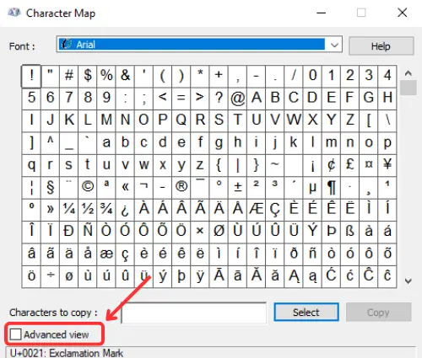
Task: Select the capital Ð eth character
Action: coord(69,232)
